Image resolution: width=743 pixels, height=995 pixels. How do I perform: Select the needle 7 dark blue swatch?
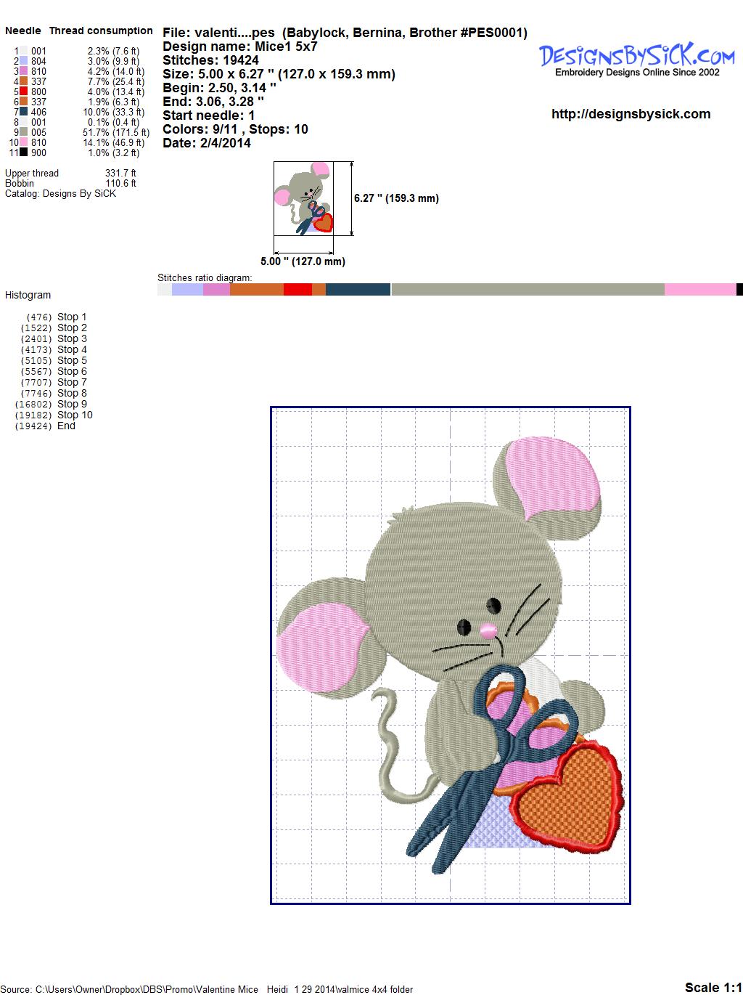coord(23,112)
